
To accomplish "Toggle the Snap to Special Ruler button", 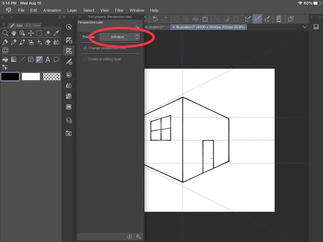I will pos(257,19).
